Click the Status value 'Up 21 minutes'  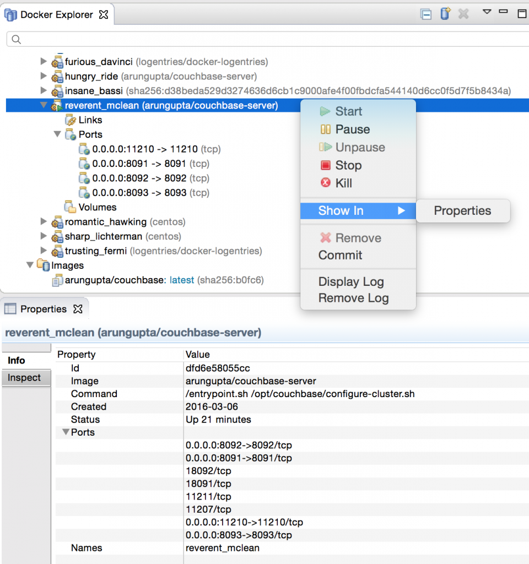[x=218, y=419]
